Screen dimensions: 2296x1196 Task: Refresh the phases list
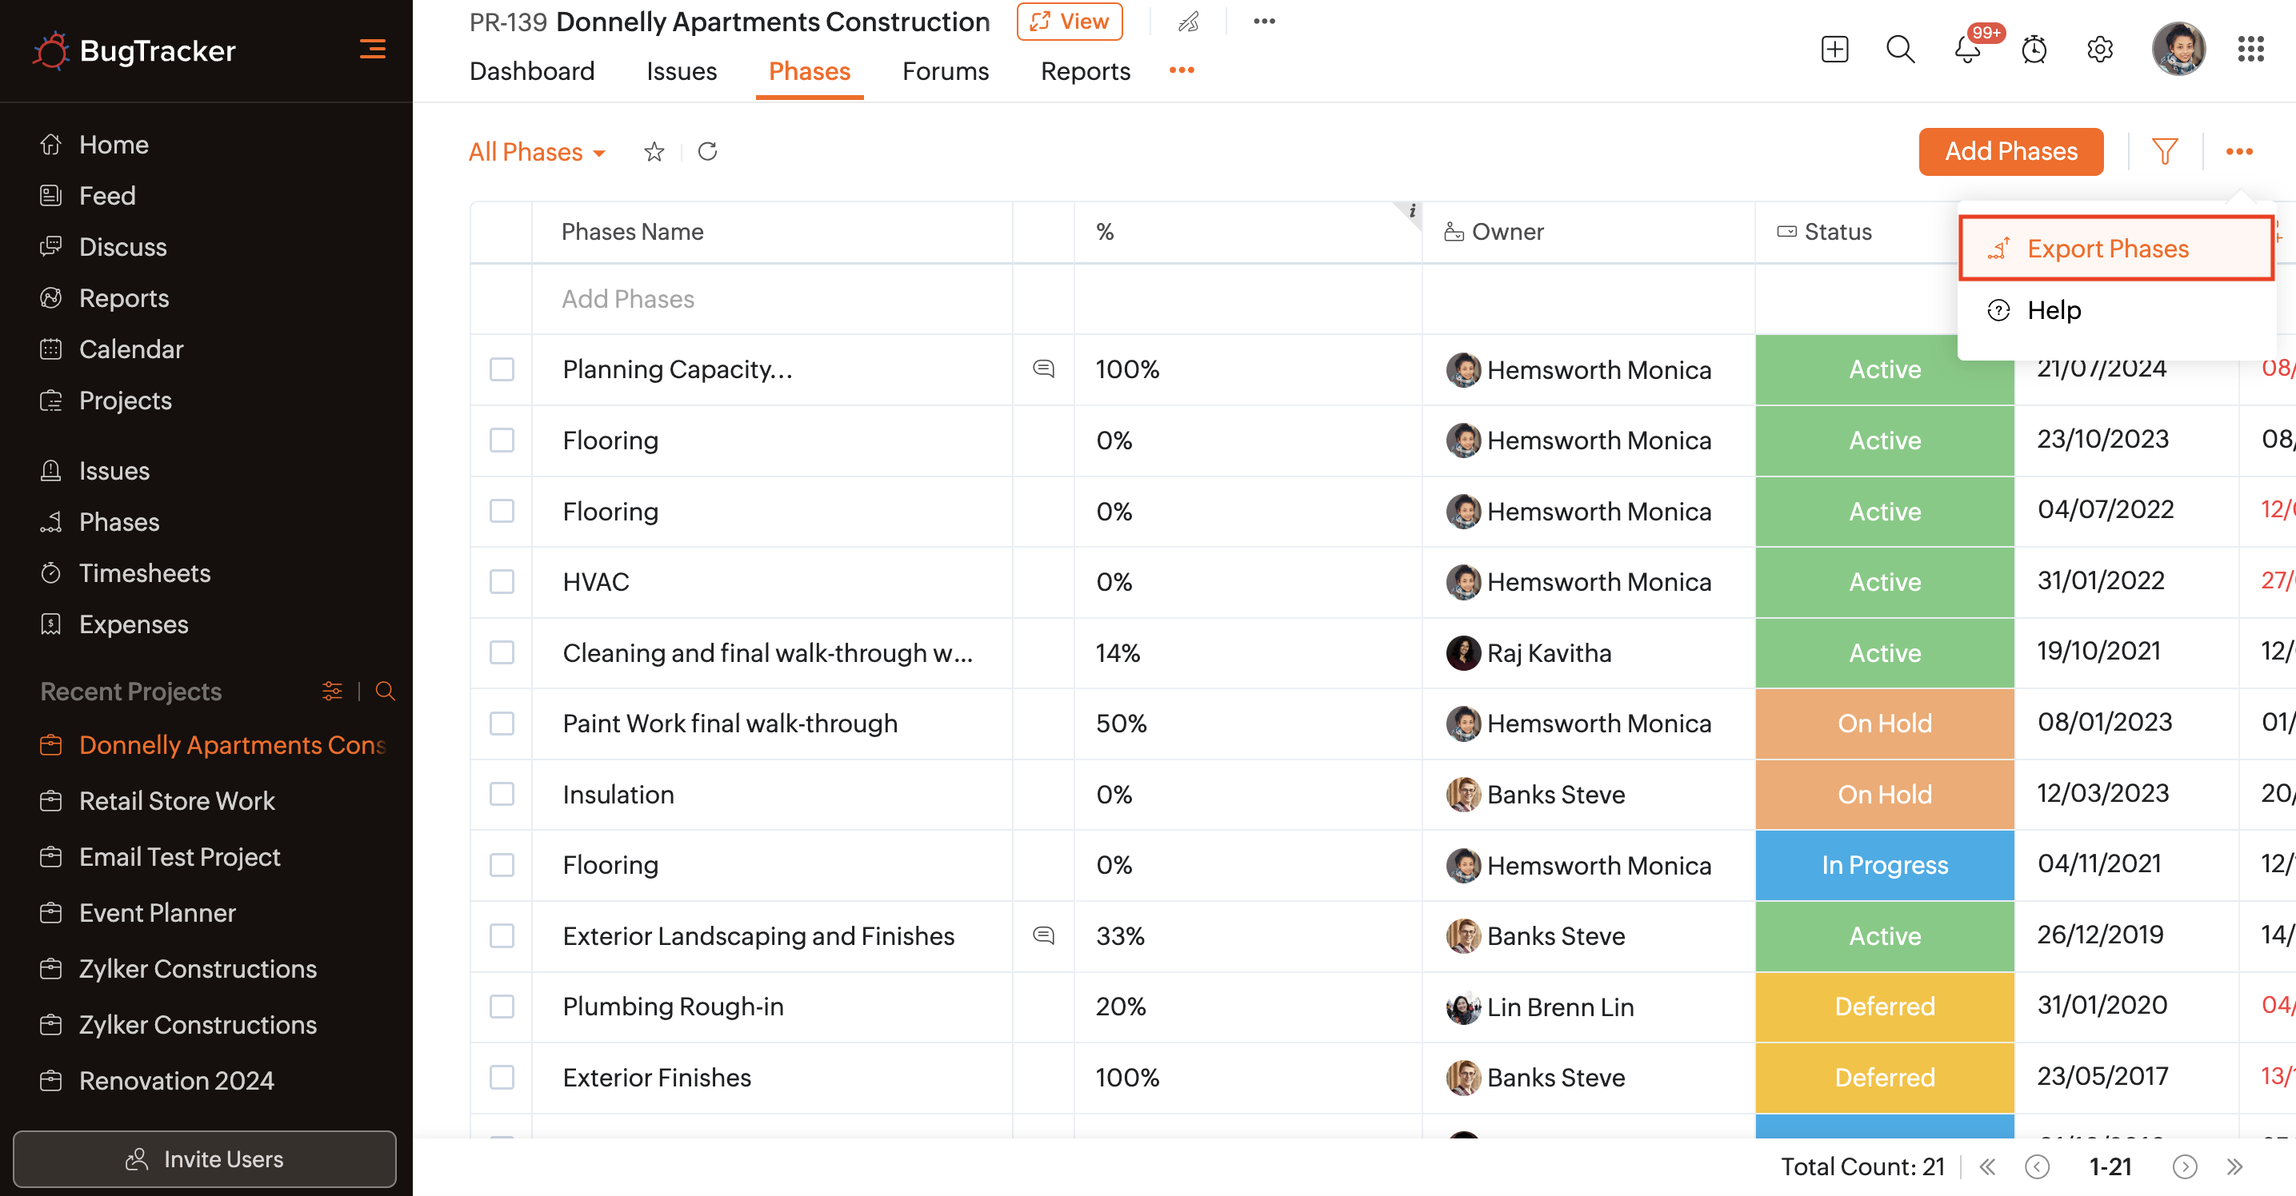tap(708, 151)
